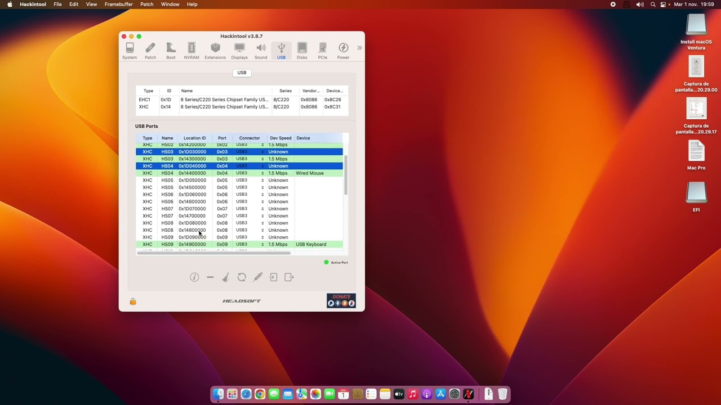This screenshot has width=721, height=405.
Task: Open connector dropdown for HS05 0x1D050000
Action: [250, 180]
